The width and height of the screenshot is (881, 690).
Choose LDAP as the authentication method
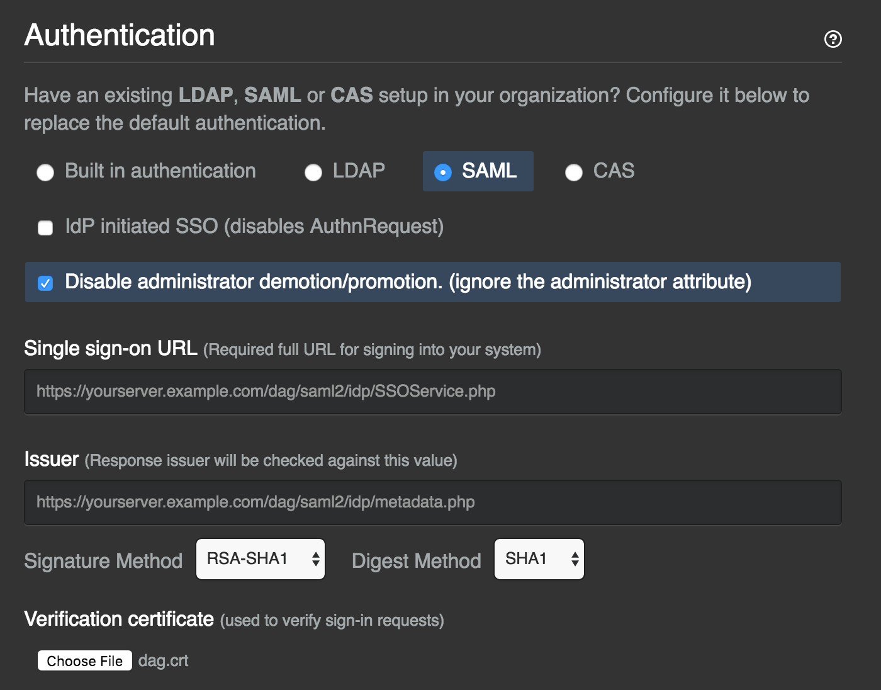(x=313, y=172)
